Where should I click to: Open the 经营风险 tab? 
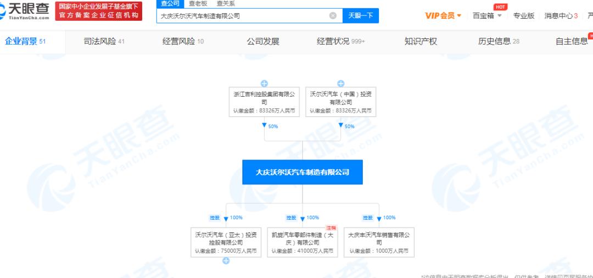[x=183, y=42]
